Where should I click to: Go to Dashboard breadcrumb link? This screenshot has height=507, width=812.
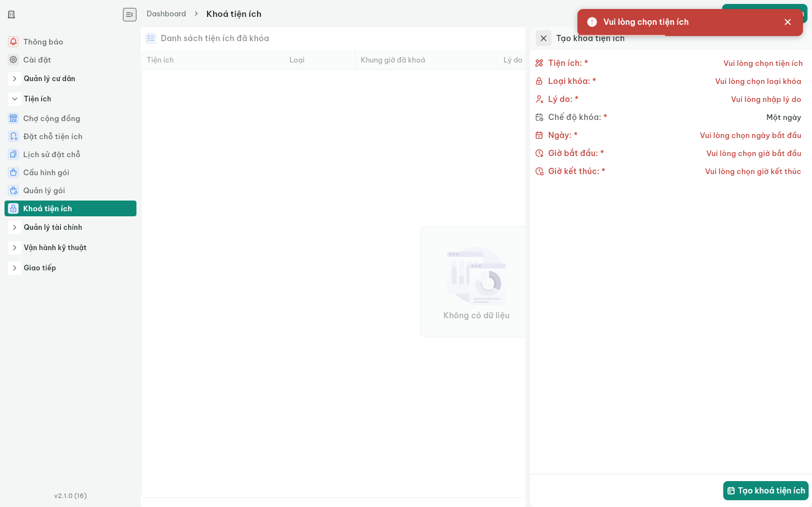[166, 14]
